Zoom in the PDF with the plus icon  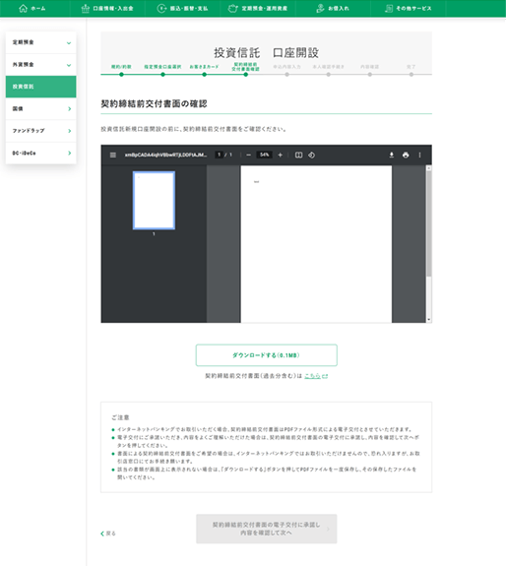click(280, 155)
